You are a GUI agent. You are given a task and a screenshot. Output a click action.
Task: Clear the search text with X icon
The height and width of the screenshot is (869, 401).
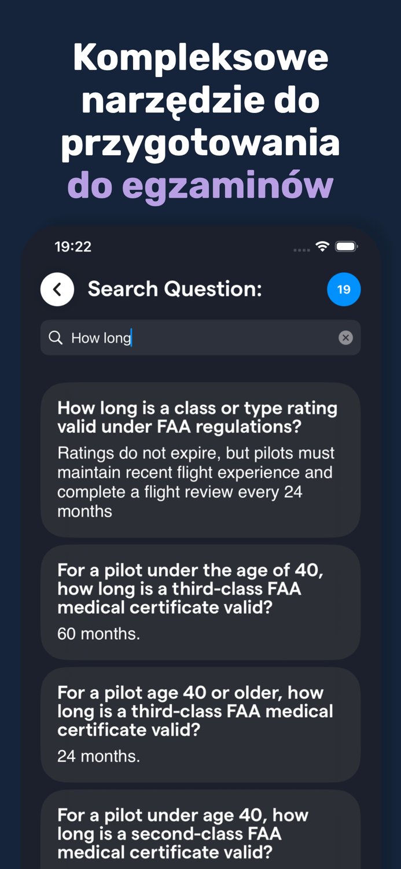[x=345, y=338]
